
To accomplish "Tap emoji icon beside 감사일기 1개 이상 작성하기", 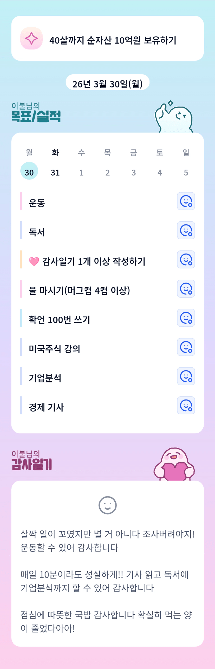I will [186, 260].
